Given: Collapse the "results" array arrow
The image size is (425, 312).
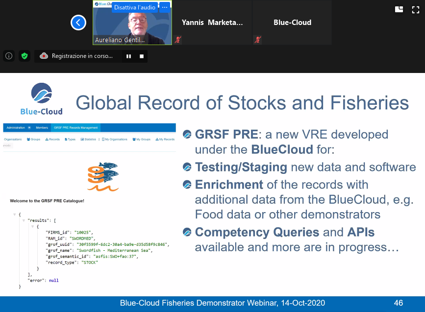Looking at the screenshot, I should pos(24,220).
